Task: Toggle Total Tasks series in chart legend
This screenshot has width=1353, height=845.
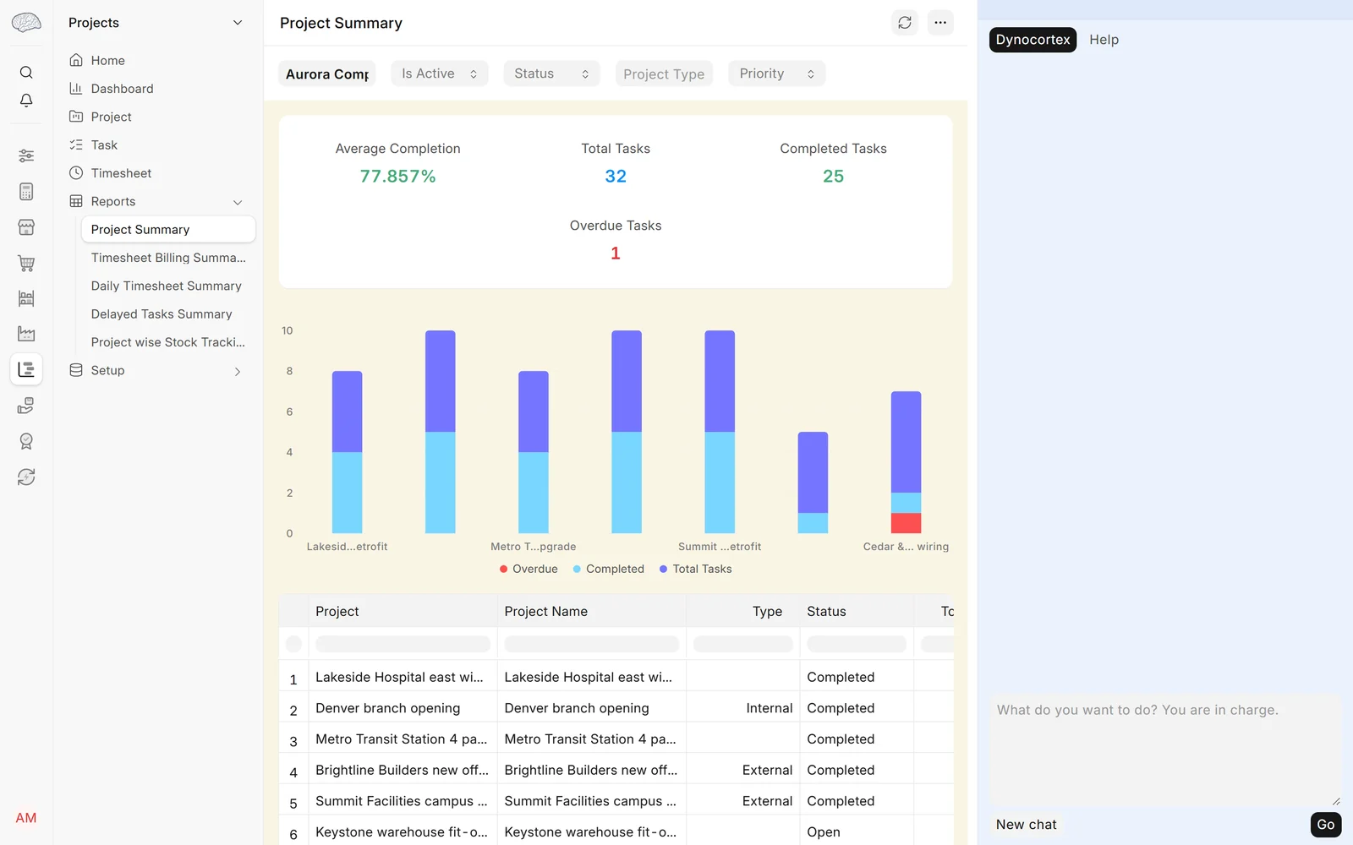Action: (696, 569)
